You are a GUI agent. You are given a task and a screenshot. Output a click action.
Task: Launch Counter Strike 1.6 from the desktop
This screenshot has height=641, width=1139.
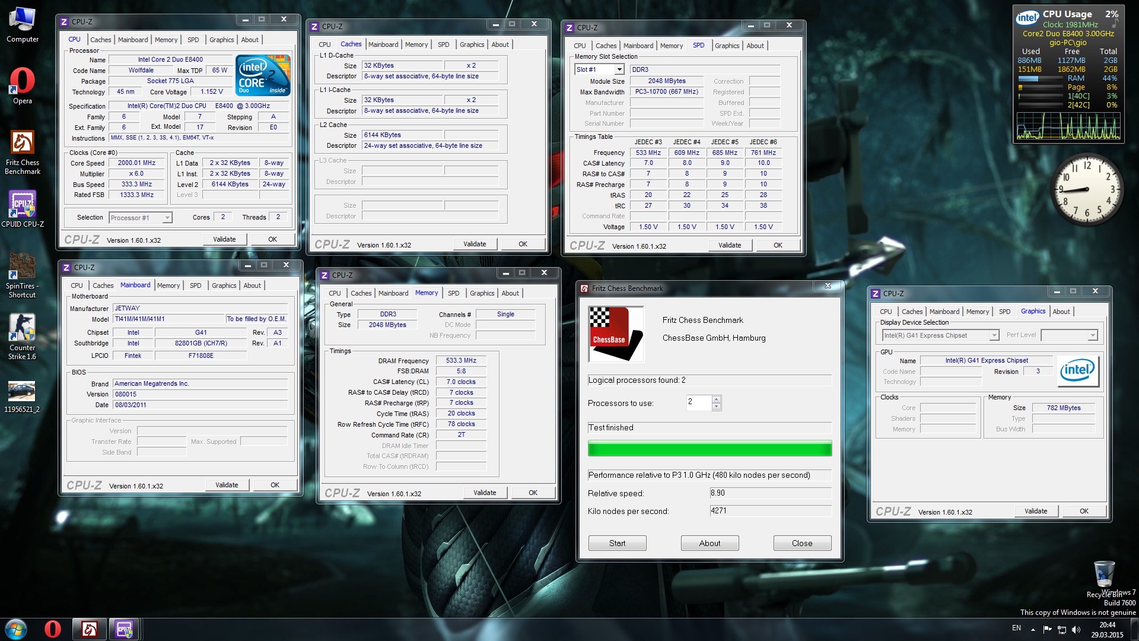pyautogui.click(x=22, y=328)
